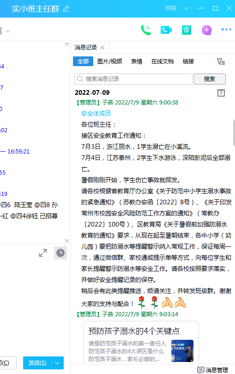Start a voice call with the group
Image resolution: width=235 pixels, height=374 pixels.
[146, 30]
